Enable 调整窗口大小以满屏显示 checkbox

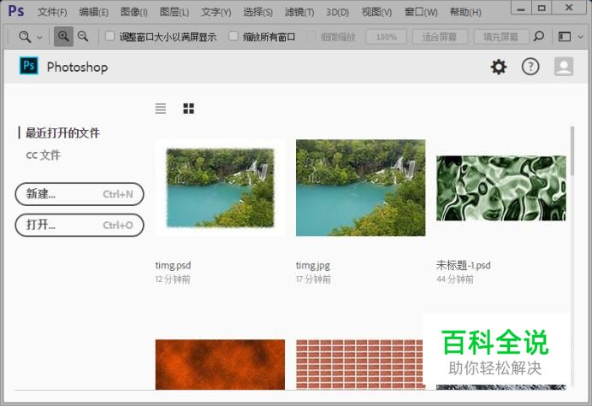(110, 36)
